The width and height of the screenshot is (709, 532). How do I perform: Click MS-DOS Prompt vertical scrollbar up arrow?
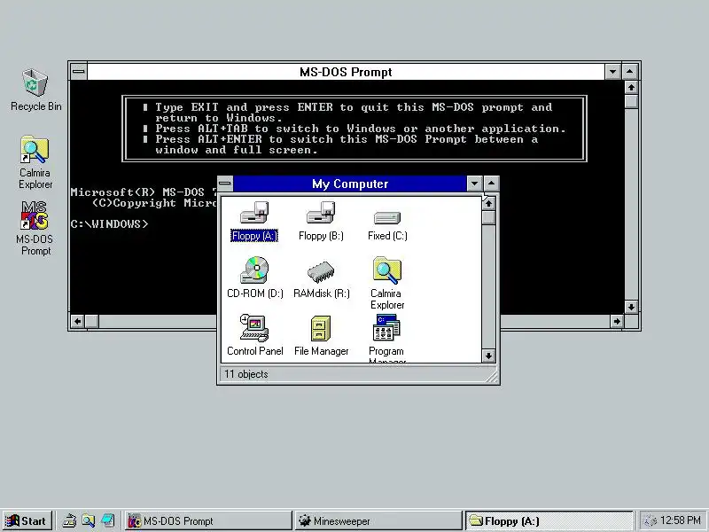coord(631,87)
